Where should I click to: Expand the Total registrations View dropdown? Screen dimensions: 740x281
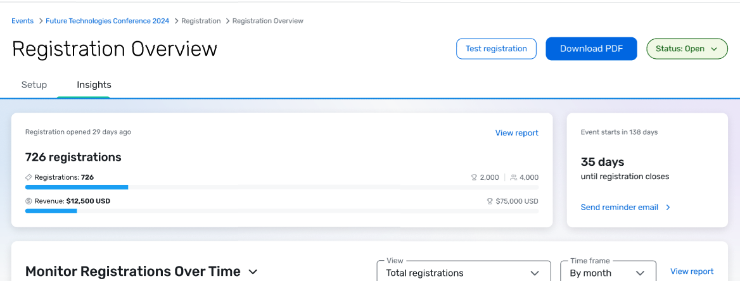tap(464, 272)
